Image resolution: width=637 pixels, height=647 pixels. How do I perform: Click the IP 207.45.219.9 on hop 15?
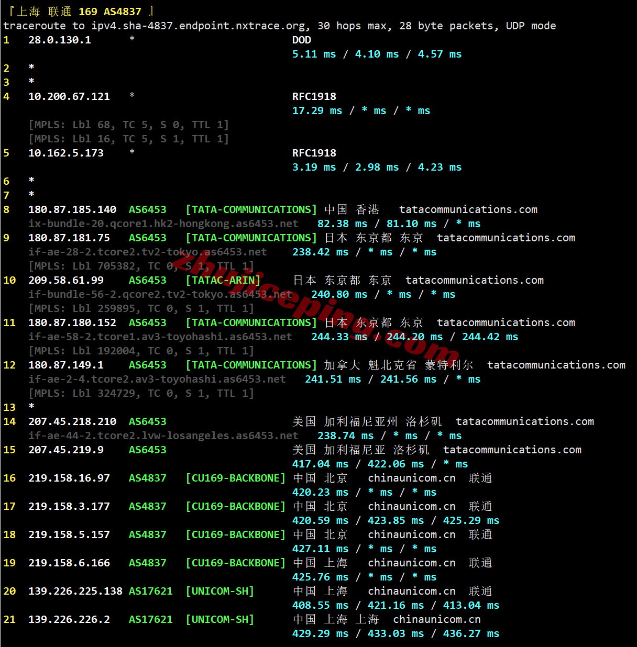tap(66, 450)
